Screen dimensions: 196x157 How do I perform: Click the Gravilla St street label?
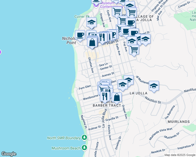coord(112,119)
